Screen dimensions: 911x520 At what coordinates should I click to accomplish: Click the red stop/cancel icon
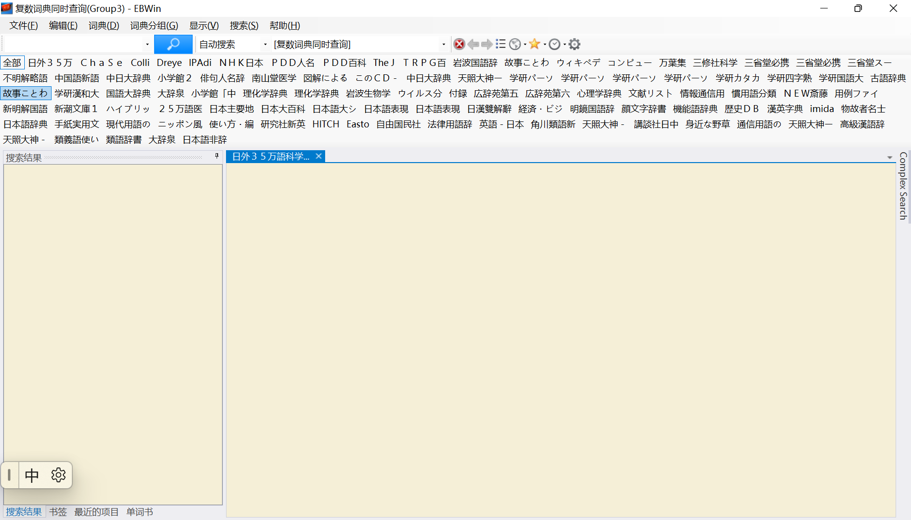pyautogui.click(x=459, y=45)
